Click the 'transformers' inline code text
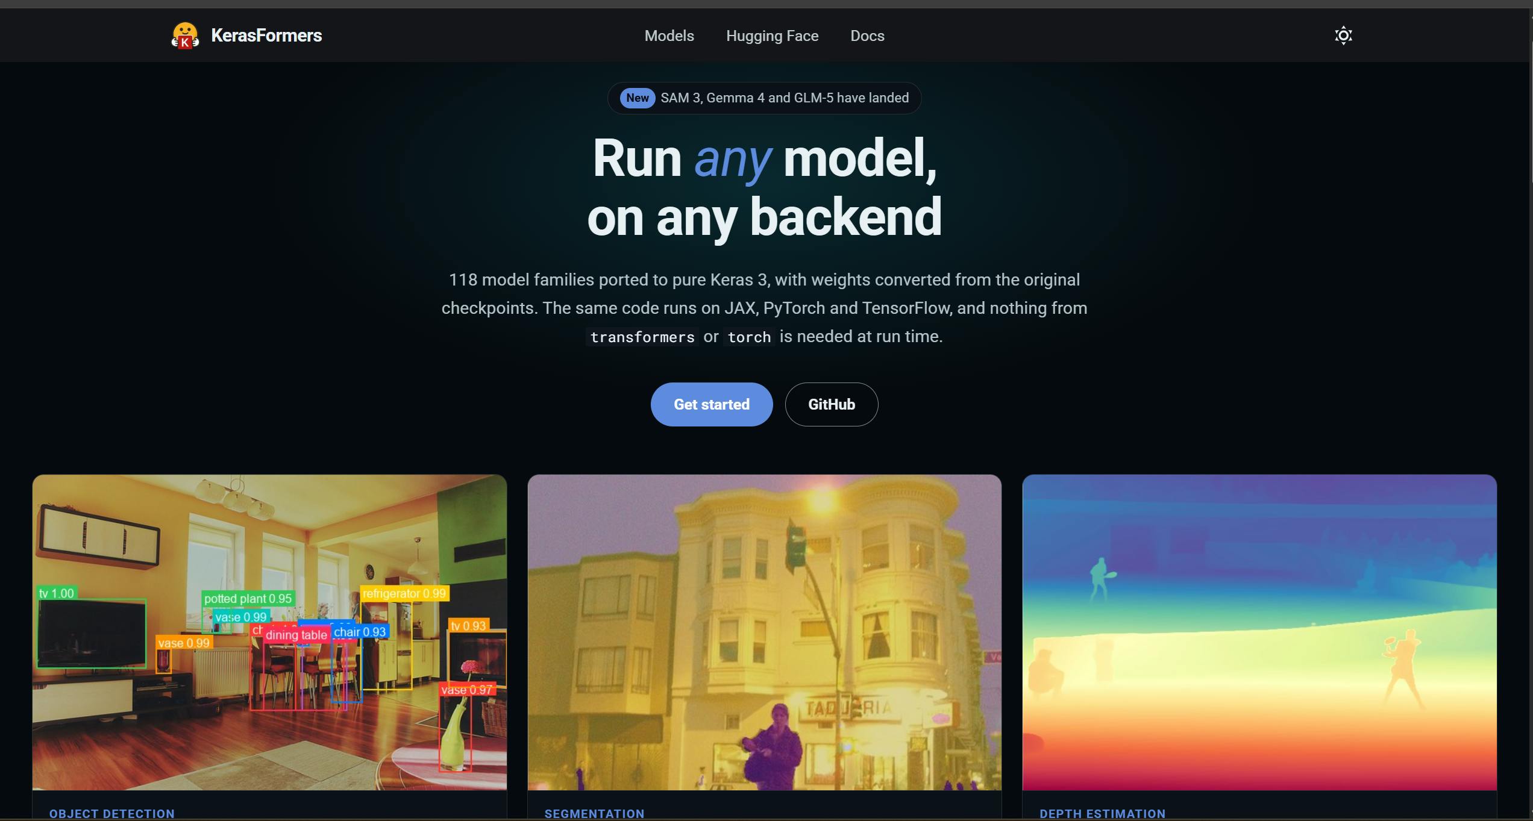This screenshot has height=821, width=1533. (642, 337)
